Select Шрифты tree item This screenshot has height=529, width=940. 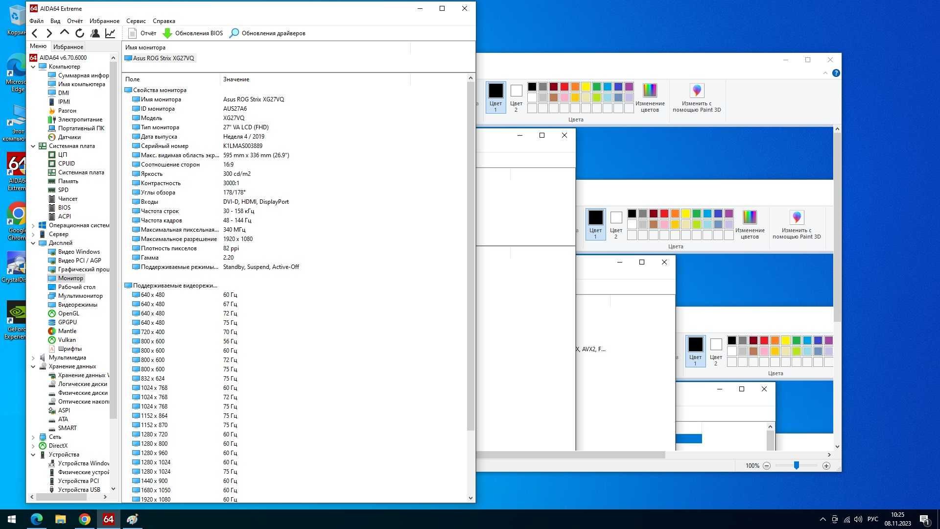tap(70, 349)
